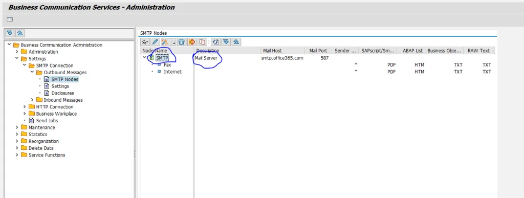The width and height of the screenshot is (524, 198).
Task: Click the Sender column header
Action: [x=344, y=51]
